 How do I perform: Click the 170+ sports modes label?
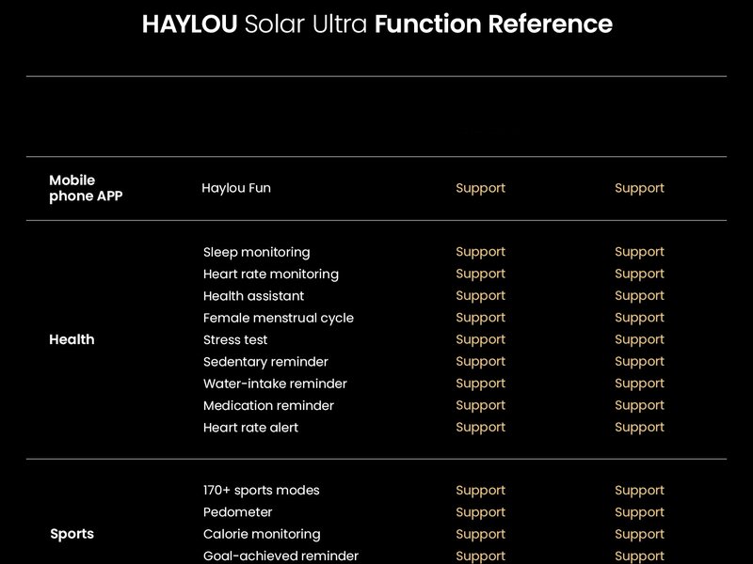pos(261,490)
